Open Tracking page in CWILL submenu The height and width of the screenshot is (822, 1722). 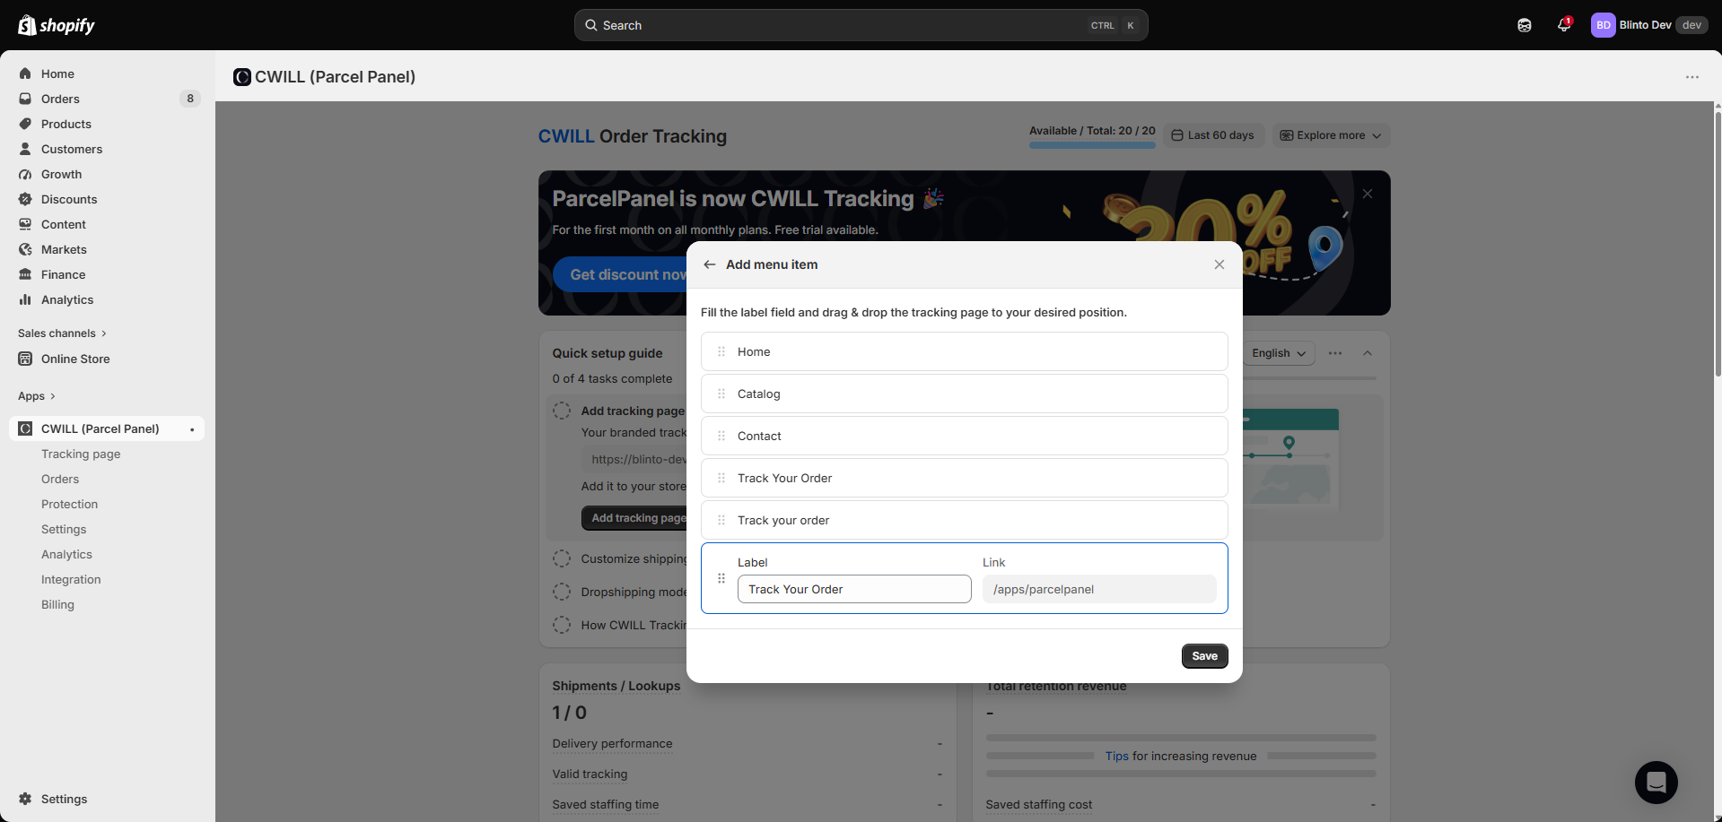tap(81, 454)
